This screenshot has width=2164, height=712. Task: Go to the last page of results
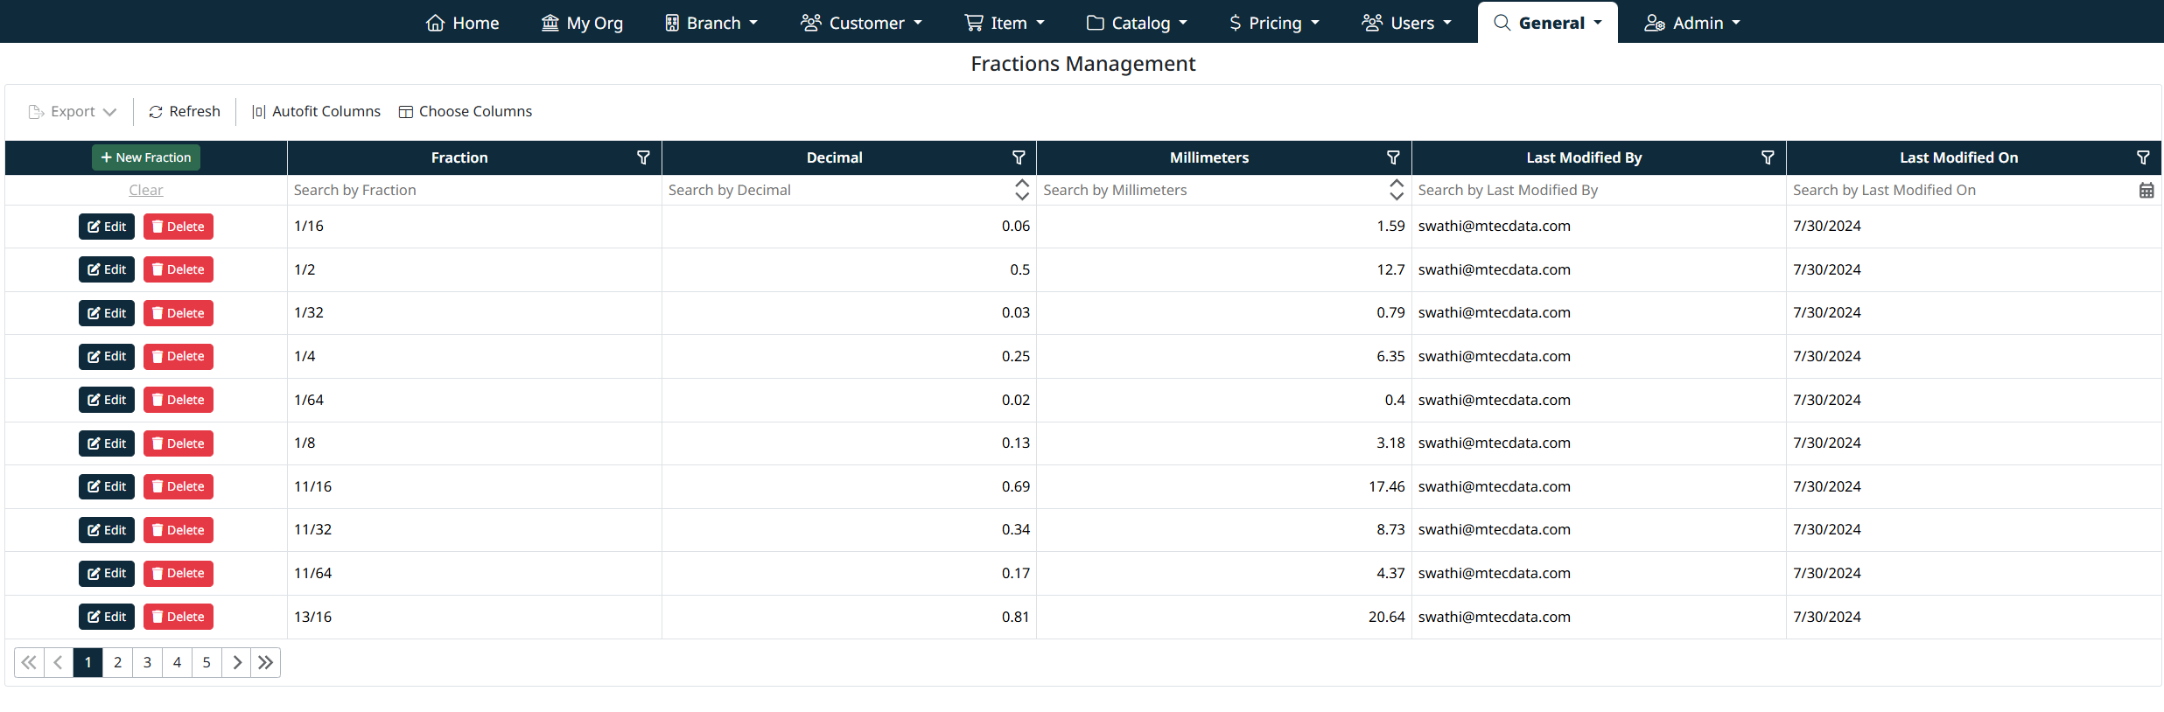(266, 663)
